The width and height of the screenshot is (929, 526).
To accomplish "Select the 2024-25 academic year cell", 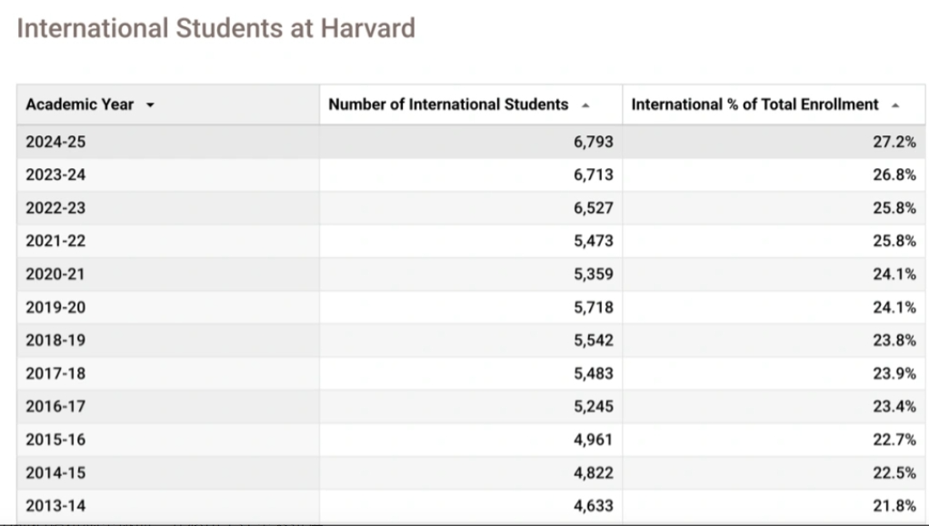I will click(55, 142).
